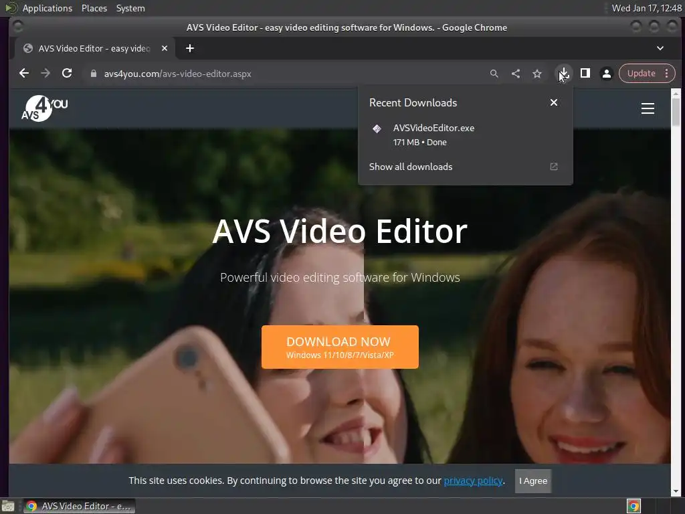Viewport: 685px width, 514px height.
Task: Click the scrollbar up arrow
Action: click(676, 93)
